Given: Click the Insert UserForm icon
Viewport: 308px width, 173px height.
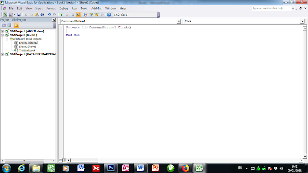Looking at the screenshot, I should point(11,15).
